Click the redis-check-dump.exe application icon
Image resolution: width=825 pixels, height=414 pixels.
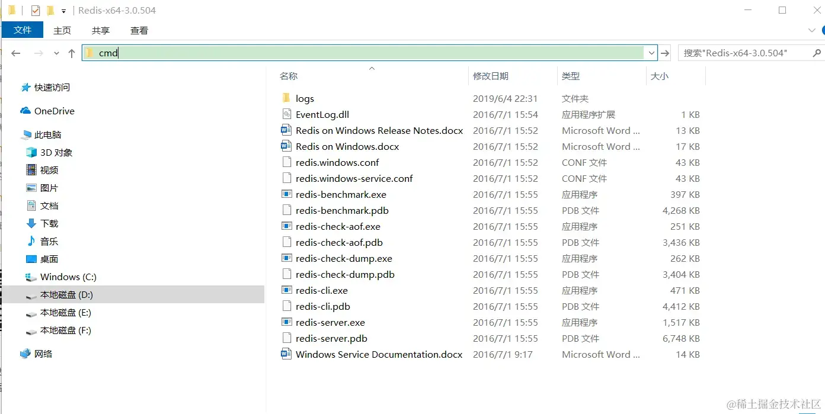pyautogui.click(x=287, y=258)
